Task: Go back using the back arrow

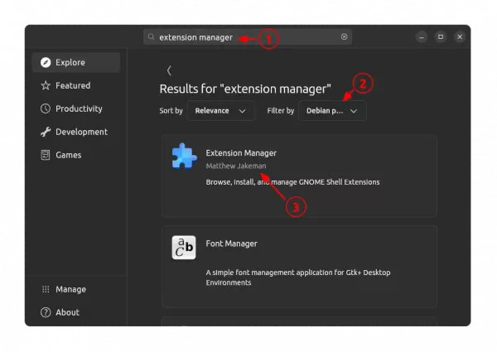Action: (169, 70)
